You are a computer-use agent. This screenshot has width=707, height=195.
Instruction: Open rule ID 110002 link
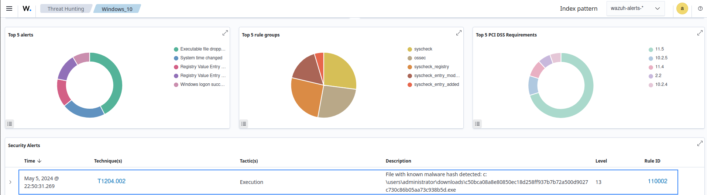[657, 181]
